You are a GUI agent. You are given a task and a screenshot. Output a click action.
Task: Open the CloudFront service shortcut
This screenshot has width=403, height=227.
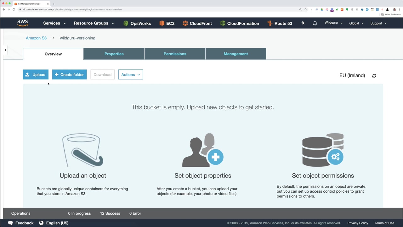197,23
